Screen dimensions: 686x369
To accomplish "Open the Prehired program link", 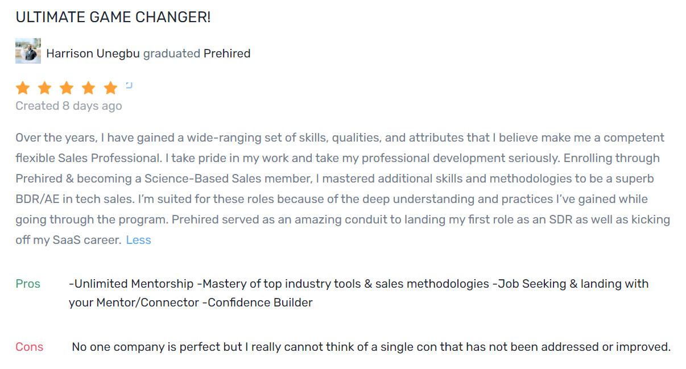I will pos(227,53).
